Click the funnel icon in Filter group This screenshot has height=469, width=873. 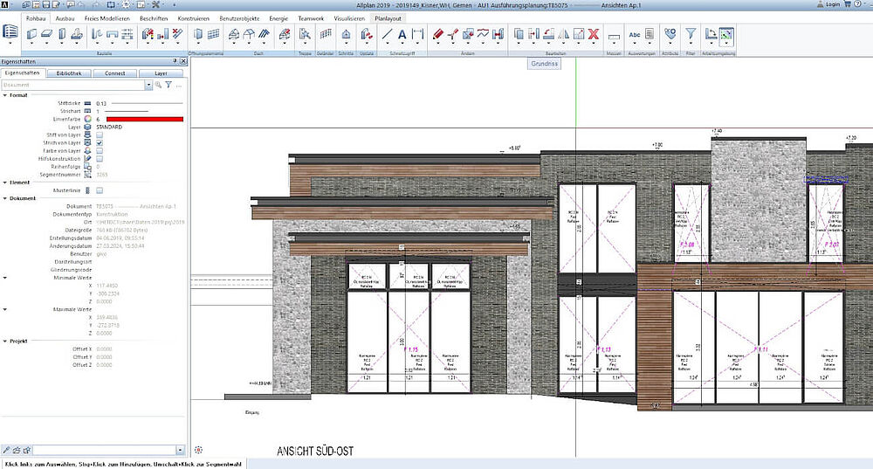[x=691, y=35]
